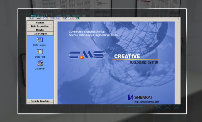Expand the Monitor section
The width and height of the screenshot is (202, 122).
(40, 30)
